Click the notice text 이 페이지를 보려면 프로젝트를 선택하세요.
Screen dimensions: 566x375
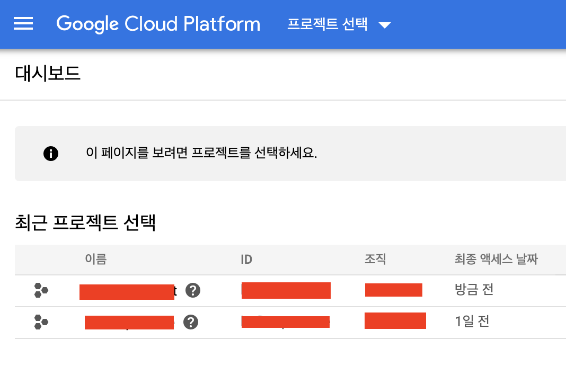pyautogui.click(x=201, y=153)
